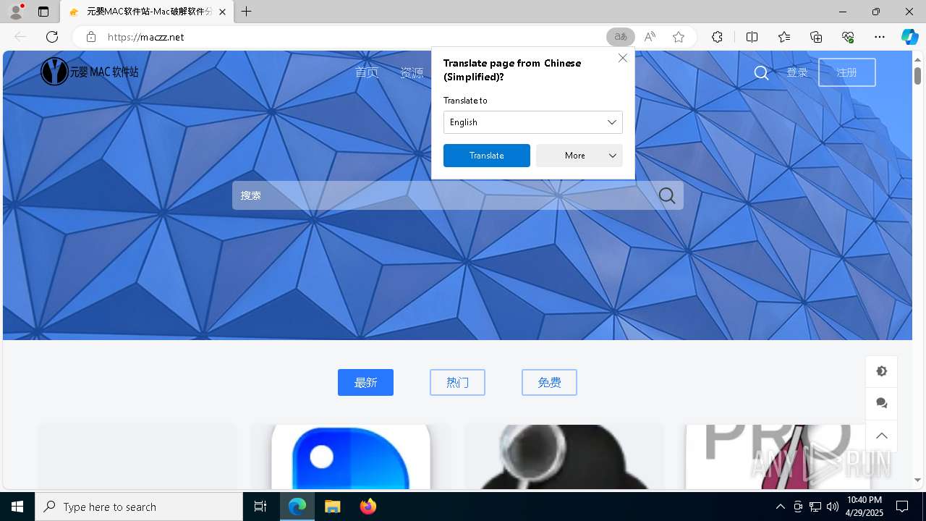Click the site logo 元婴 MAC 软件站

click(x=90, y=72)
